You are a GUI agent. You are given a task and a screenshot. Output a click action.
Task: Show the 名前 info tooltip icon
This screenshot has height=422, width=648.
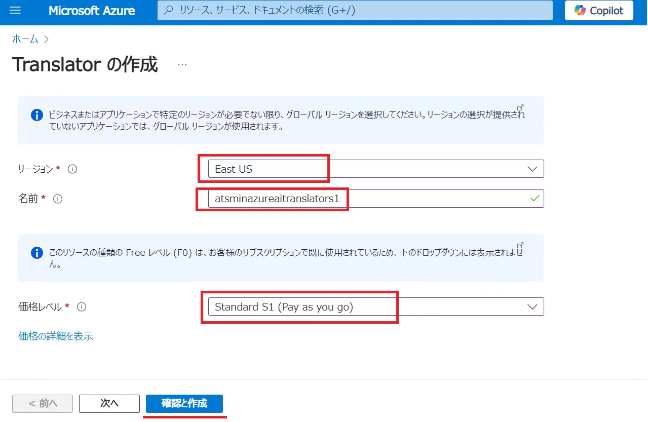tap(58, 199)
